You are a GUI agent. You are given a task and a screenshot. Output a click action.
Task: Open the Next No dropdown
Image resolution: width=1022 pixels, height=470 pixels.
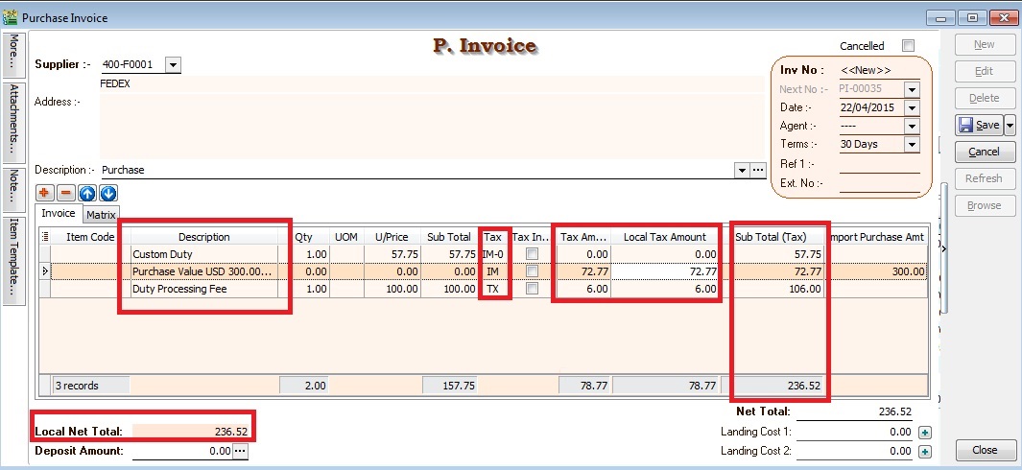tap(912, 89)
